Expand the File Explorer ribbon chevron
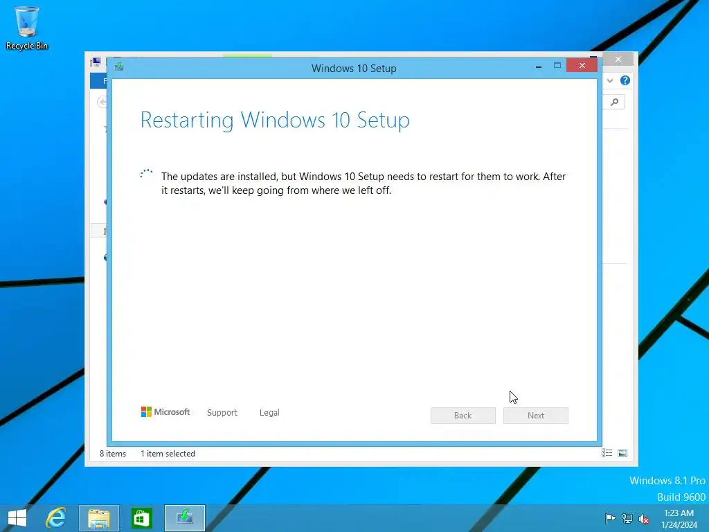The width and height of the screenshot is (709, 532). [610, 80]
